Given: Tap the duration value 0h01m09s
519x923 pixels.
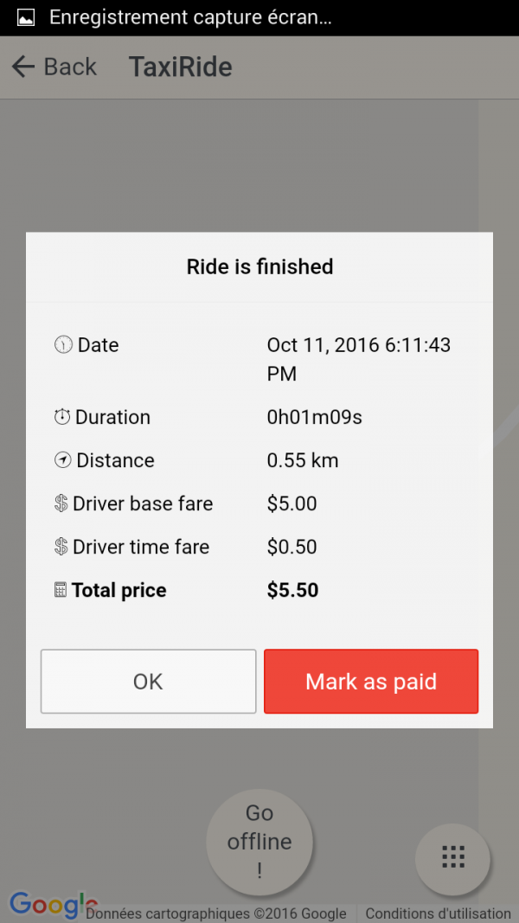Looking at the screenshot, I should tap(314, 417).
